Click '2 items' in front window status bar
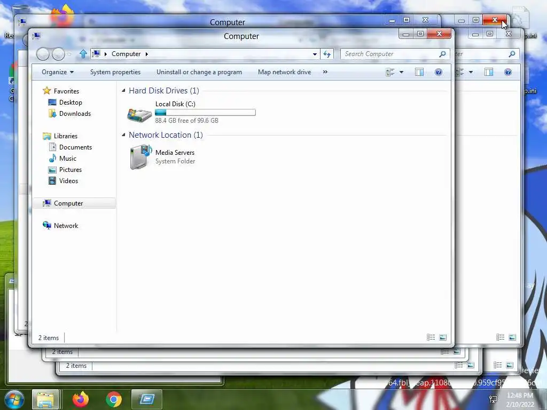 [49, 338]
